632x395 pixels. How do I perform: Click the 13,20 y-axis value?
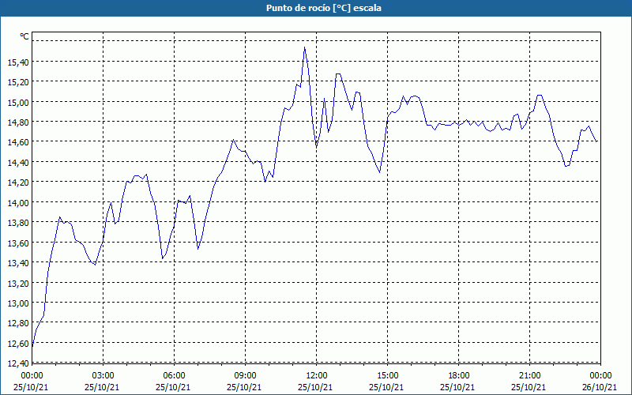pyautogui.click(x=17, y=284)
